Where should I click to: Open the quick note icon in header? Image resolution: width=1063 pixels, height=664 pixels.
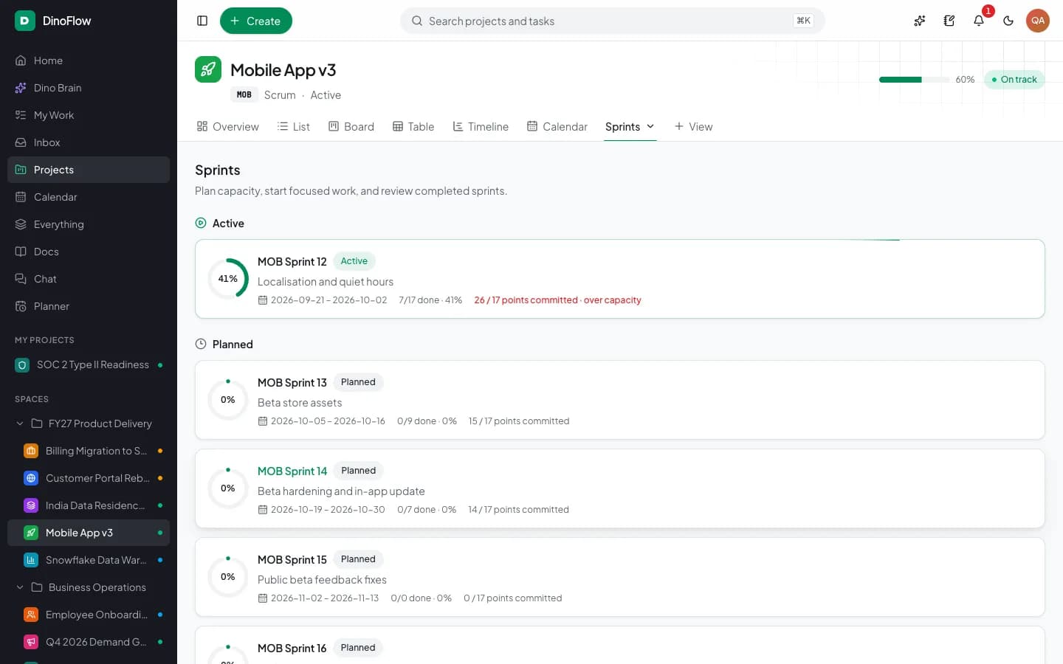click(x=949, y=21)
